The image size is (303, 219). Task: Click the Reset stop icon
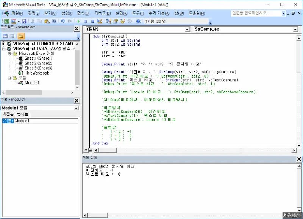(x=92, y=22)
